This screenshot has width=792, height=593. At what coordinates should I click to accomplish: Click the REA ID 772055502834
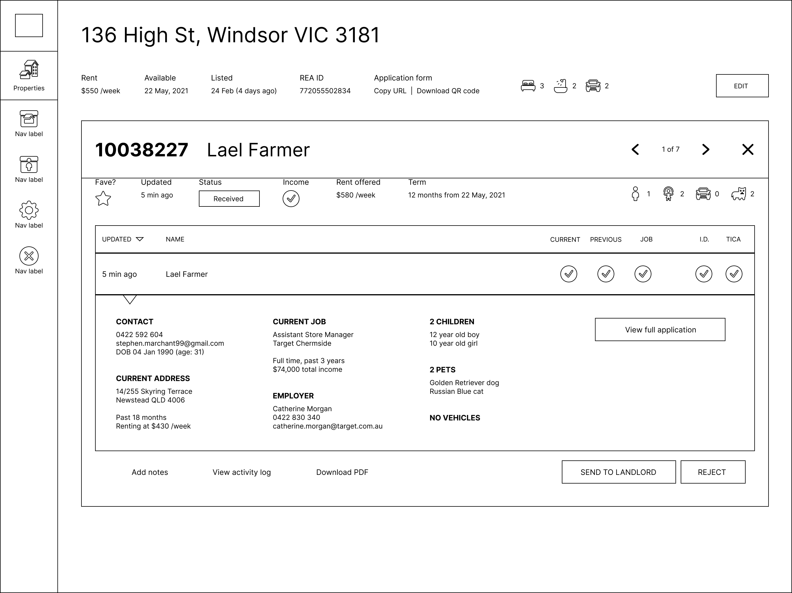pos(325,91)
